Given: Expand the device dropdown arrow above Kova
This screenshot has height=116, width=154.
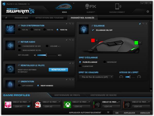Looking at the screenshot, I should coord(74,3).
